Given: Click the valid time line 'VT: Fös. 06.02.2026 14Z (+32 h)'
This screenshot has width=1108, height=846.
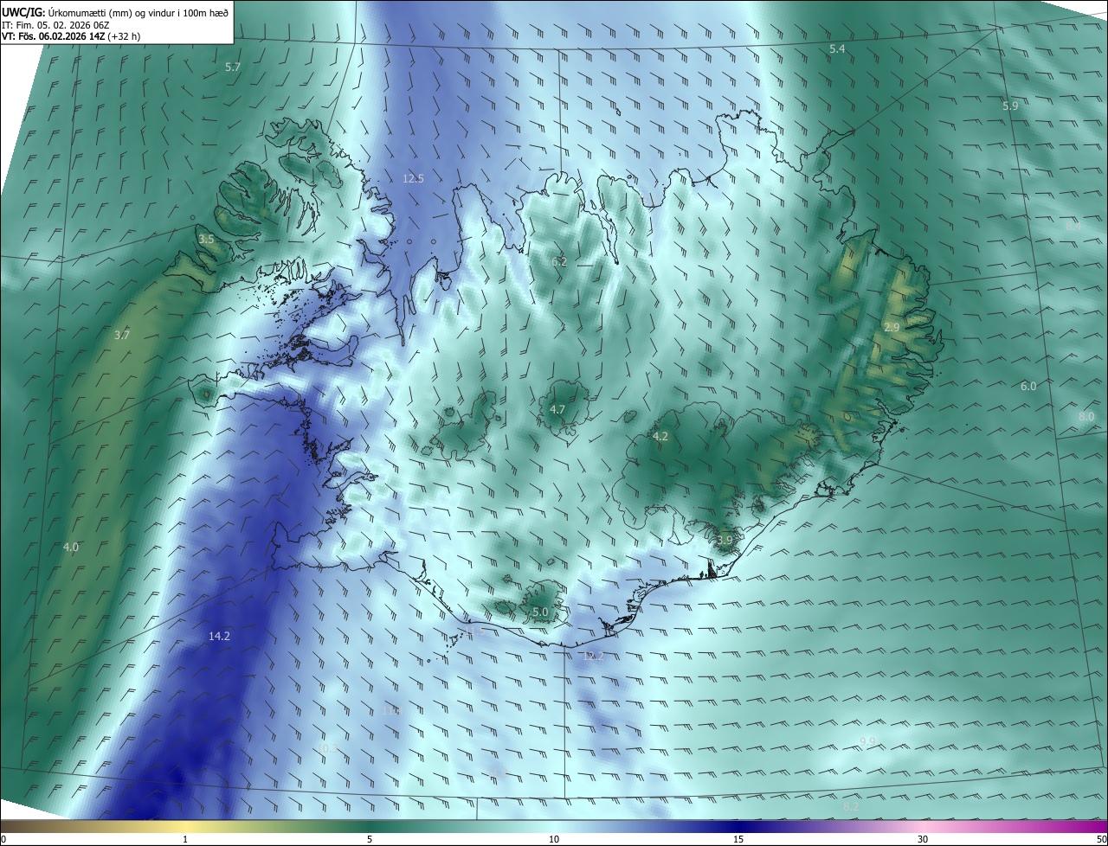Looking at the screenshot, I should [71, 36].
